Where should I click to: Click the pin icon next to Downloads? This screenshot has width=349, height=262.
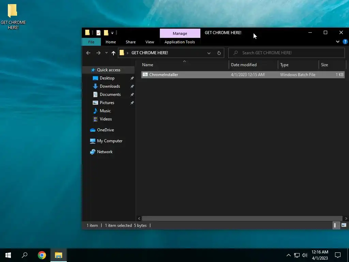[x=132, y=86]
